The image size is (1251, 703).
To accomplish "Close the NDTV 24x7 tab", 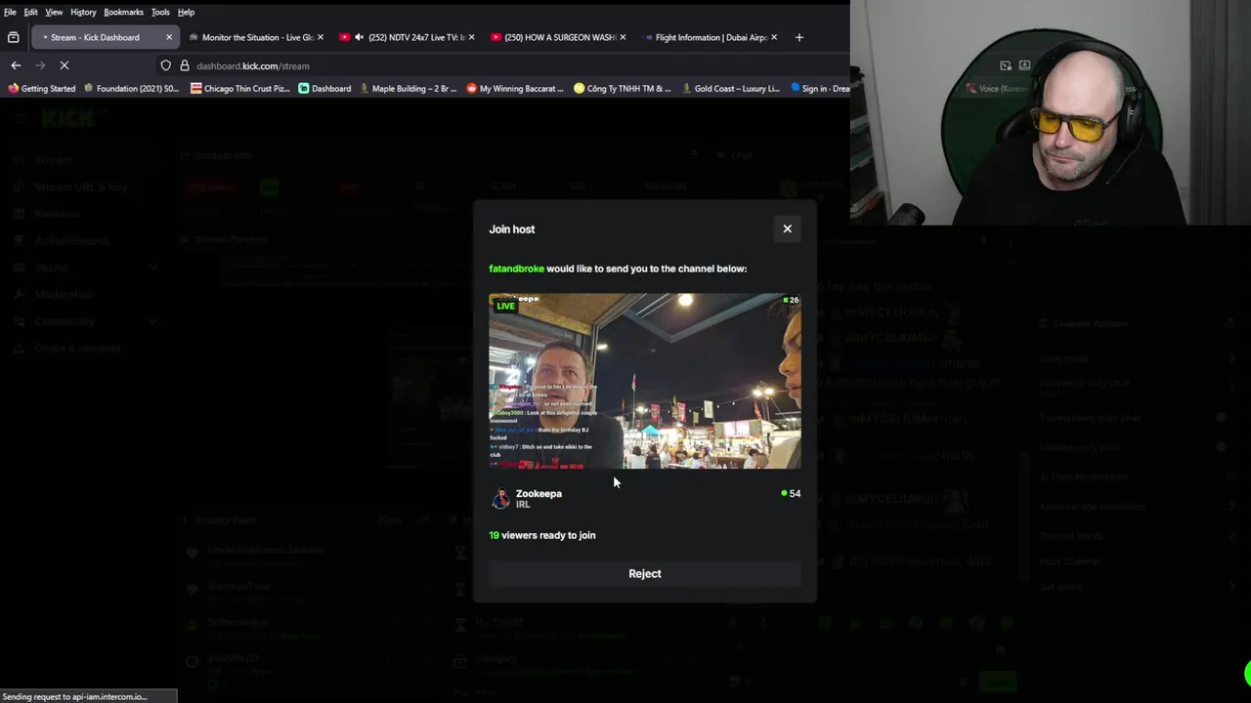I will (x=471, y=37).
